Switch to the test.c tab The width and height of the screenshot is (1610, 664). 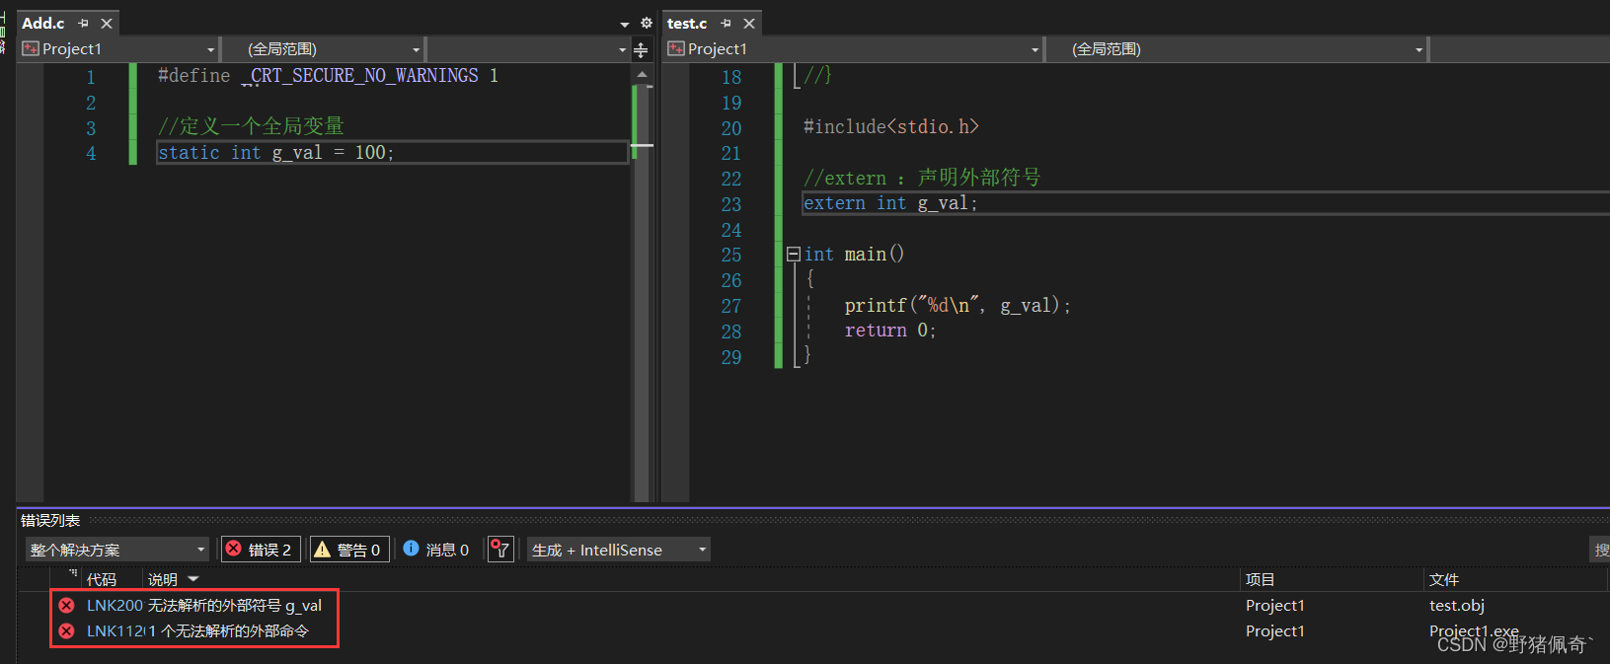687,23
